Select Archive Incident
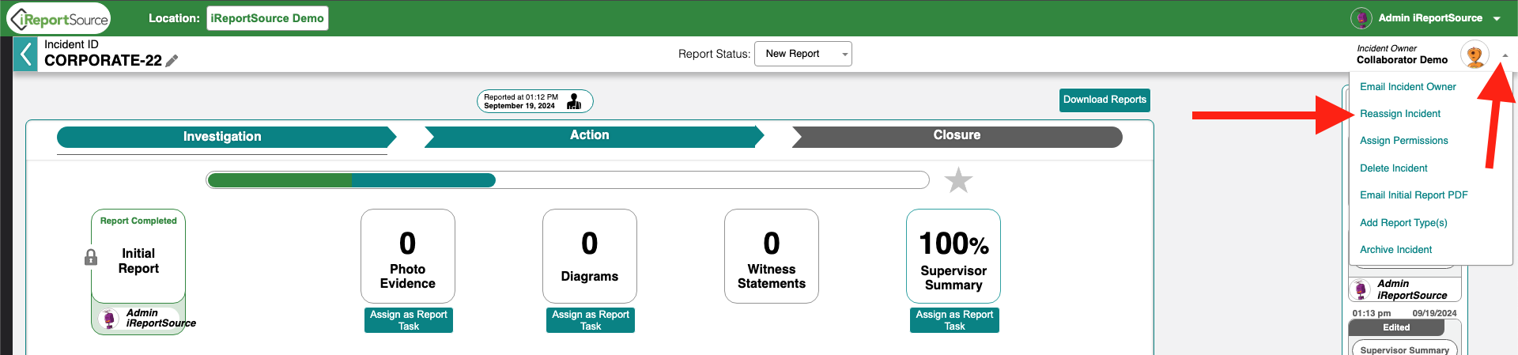The image size is (1518, 355). tap(1395, 250)
